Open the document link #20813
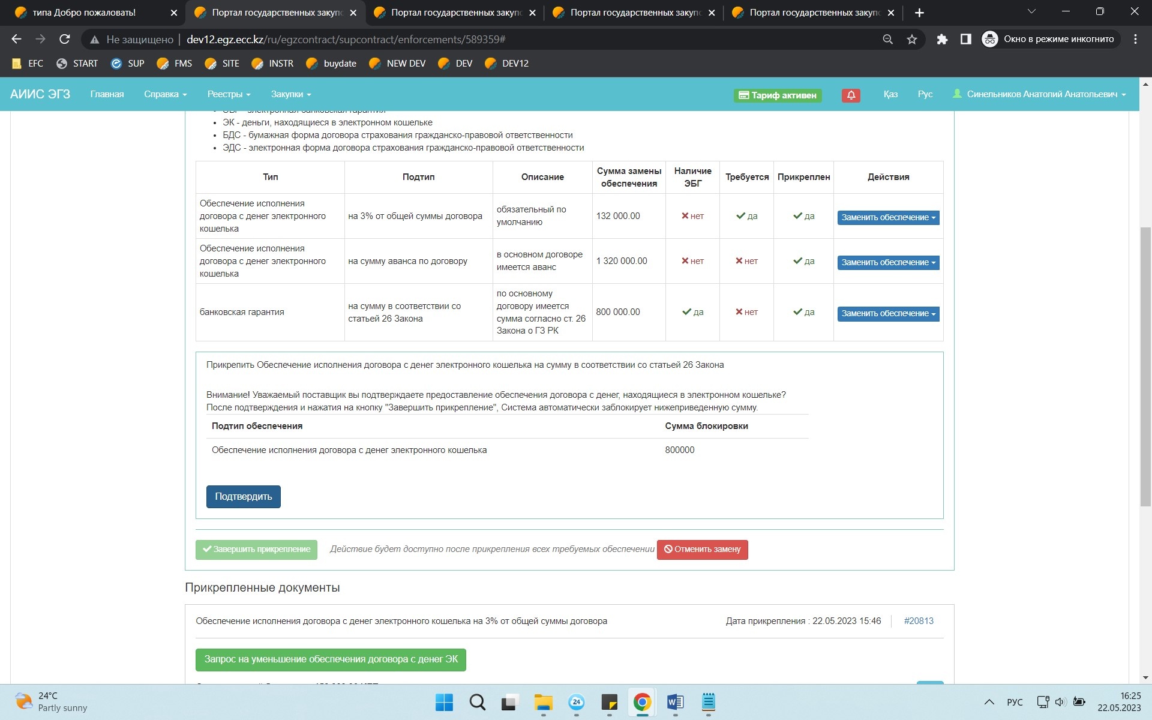 [918, 621]
